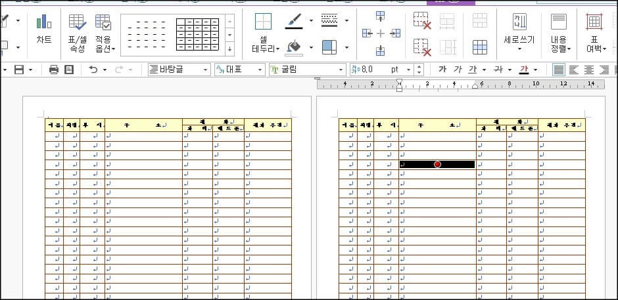Open the save icon dropdown arrow
This screenshot has height=300, width=618.
point(30,70)
